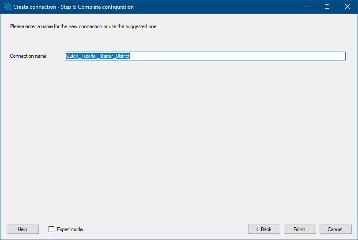Click the Connection name label
This screenshot has width=358, height=240.
click(28, 56)
